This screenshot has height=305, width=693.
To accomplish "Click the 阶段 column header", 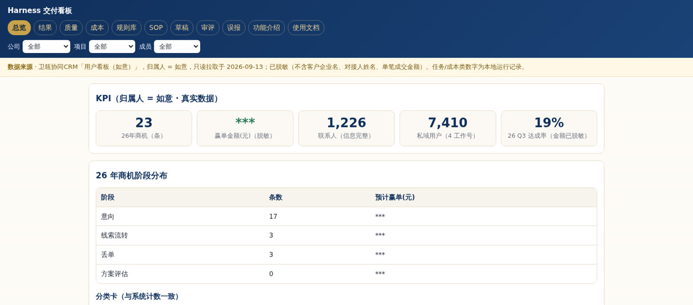I will [x=108, y=197].
